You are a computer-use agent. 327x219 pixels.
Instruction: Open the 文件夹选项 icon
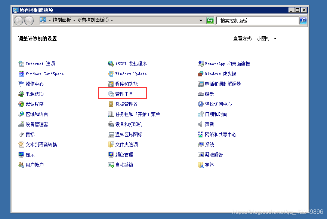[111, 145]
